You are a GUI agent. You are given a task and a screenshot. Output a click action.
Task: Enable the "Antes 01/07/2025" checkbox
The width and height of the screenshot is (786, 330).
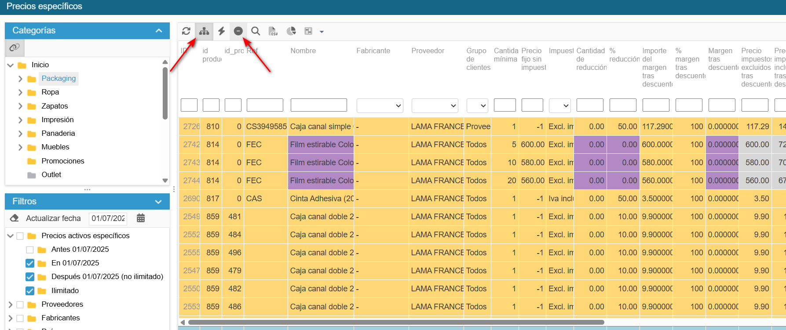point(30,250)
